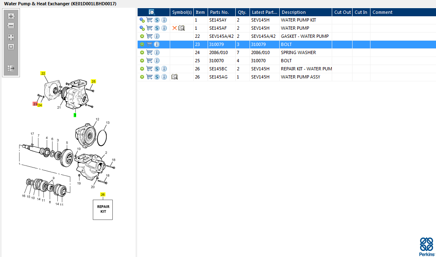
Task: Select callout 22 on the diagram
Action: tap(43, 73)
